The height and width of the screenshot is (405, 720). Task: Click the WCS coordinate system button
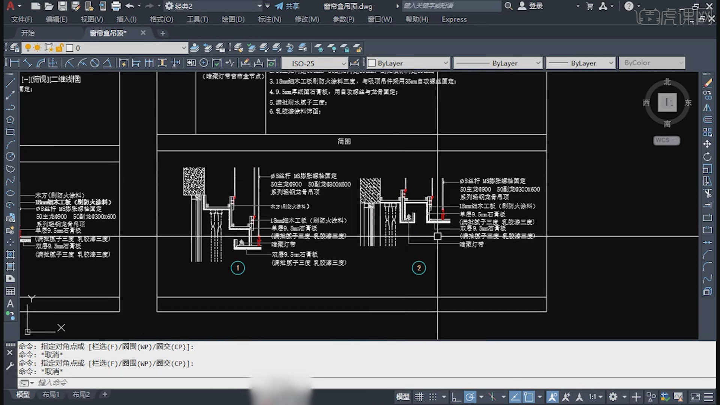pyautogui.click(x=666, y=140)
